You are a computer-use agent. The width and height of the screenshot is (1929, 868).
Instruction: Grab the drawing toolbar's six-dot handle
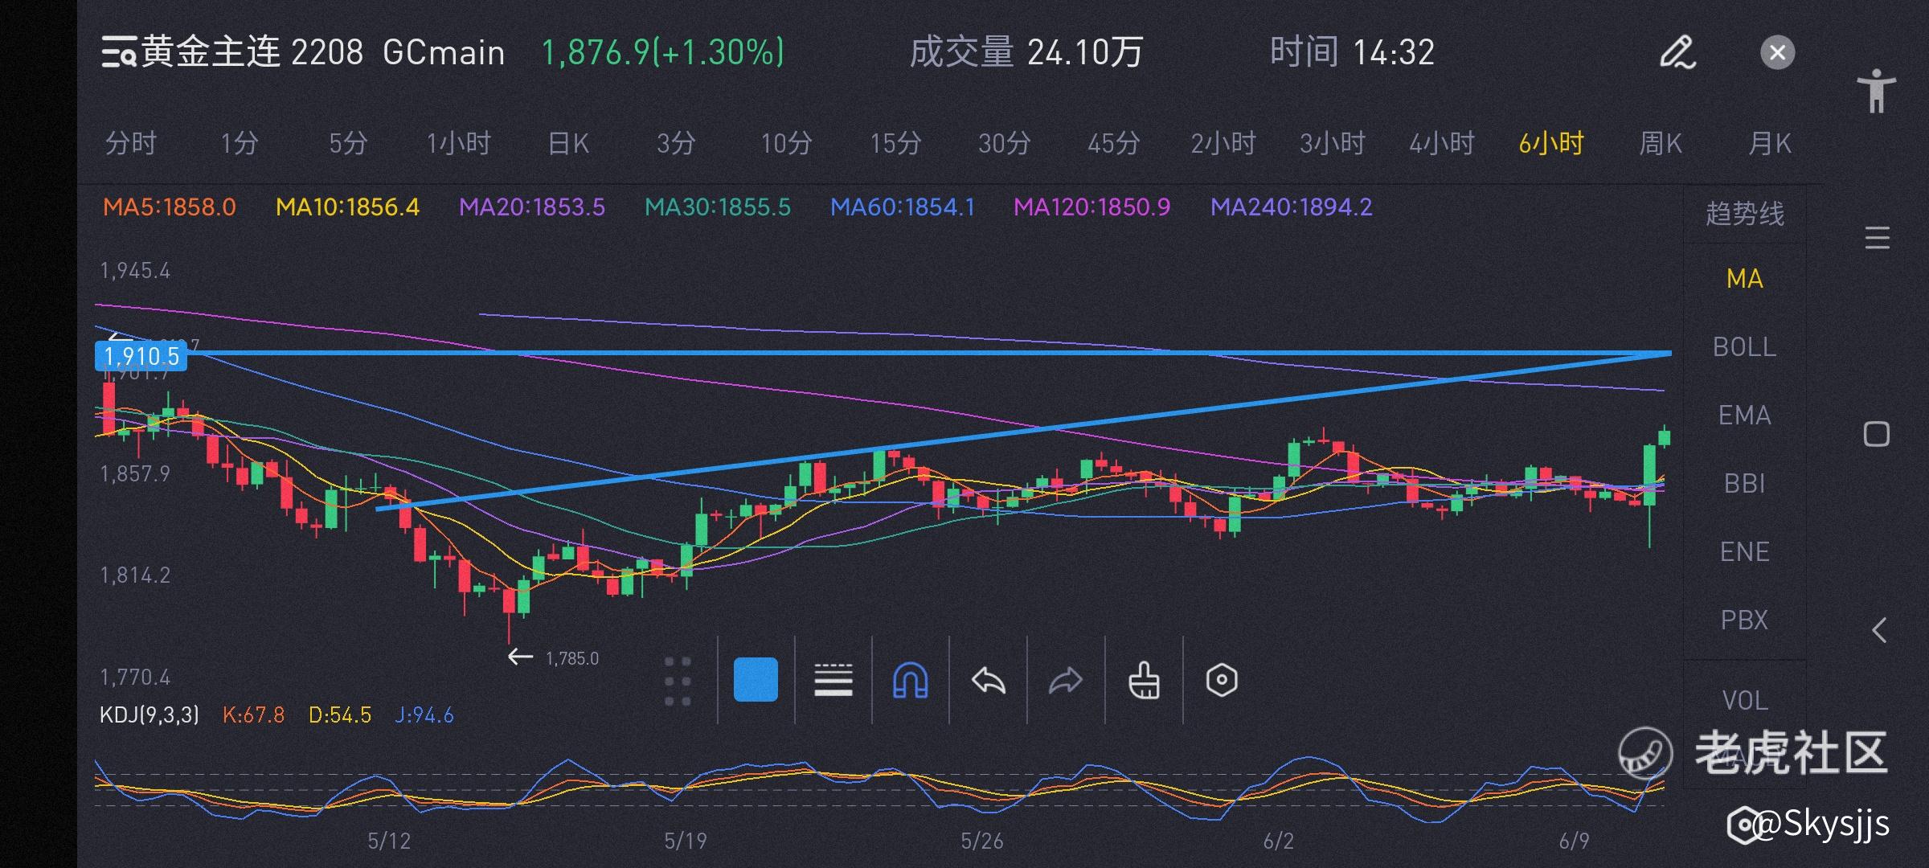point(678,681)
